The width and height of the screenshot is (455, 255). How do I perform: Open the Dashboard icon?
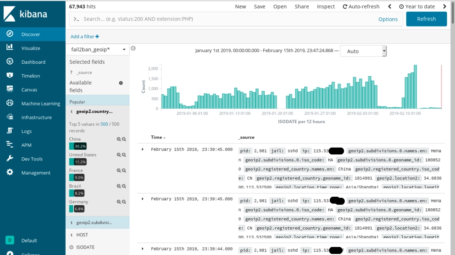click(x=10, y=61)
